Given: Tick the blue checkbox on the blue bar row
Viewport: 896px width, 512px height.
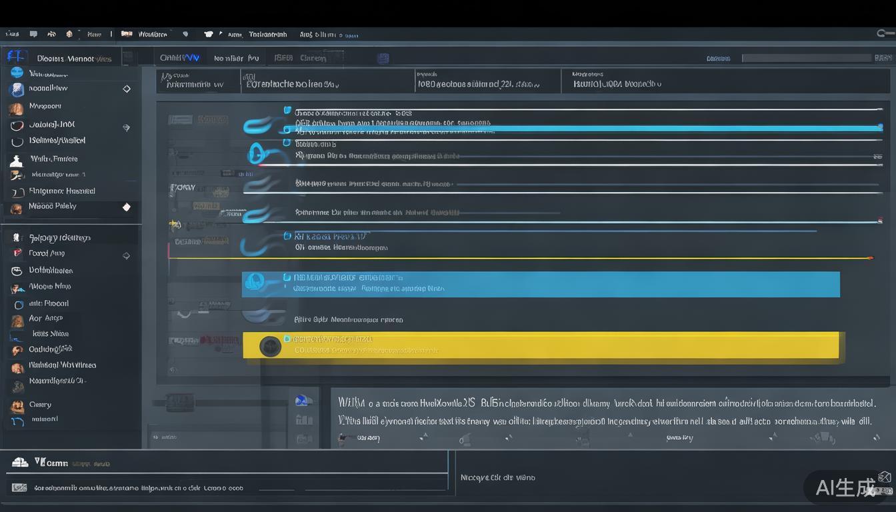Looking at the screenshot, I should pos(287,277).
